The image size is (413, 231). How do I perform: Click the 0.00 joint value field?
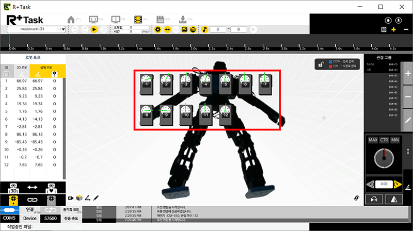[x=384, y=183]
